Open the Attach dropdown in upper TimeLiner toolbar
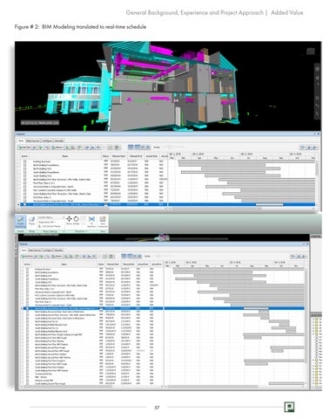The height and width of the screenshot is (419, 323). 57,148
